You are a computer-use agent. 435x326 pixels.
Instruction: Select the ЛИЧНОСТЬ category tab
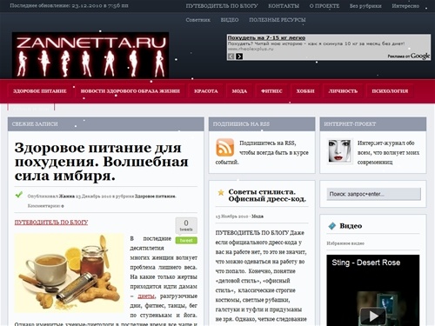point(343,91)
